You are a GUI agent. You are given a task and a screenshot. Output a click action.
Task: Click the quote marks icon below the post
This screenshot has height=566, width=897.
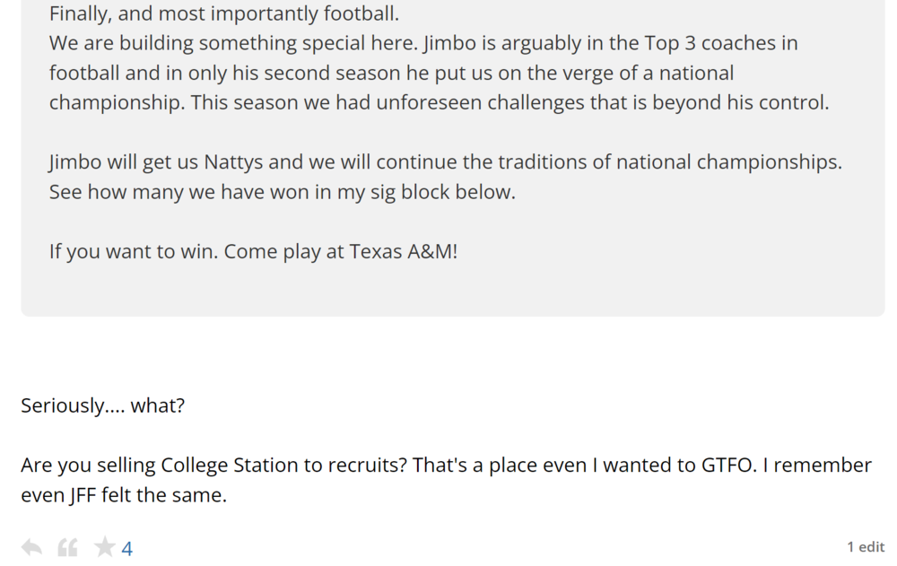67,547
